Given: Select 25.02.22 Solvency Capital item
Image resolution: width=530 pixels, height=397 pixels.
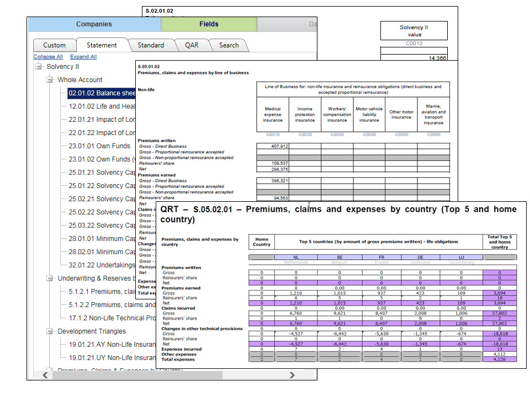Looking at the screenshot, I should [x=102, y=212].
